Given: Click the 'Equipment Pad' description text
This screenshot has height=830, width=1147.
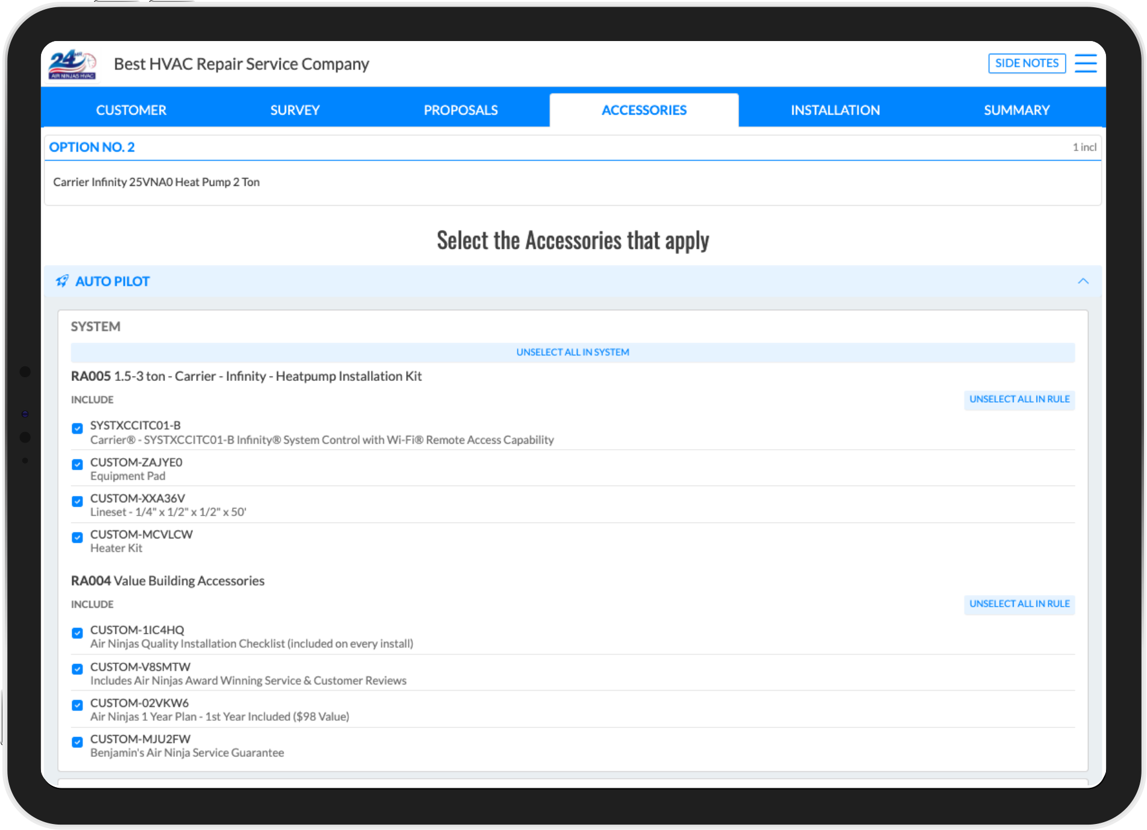Looking at the screenshot, I should pos(128,476).
